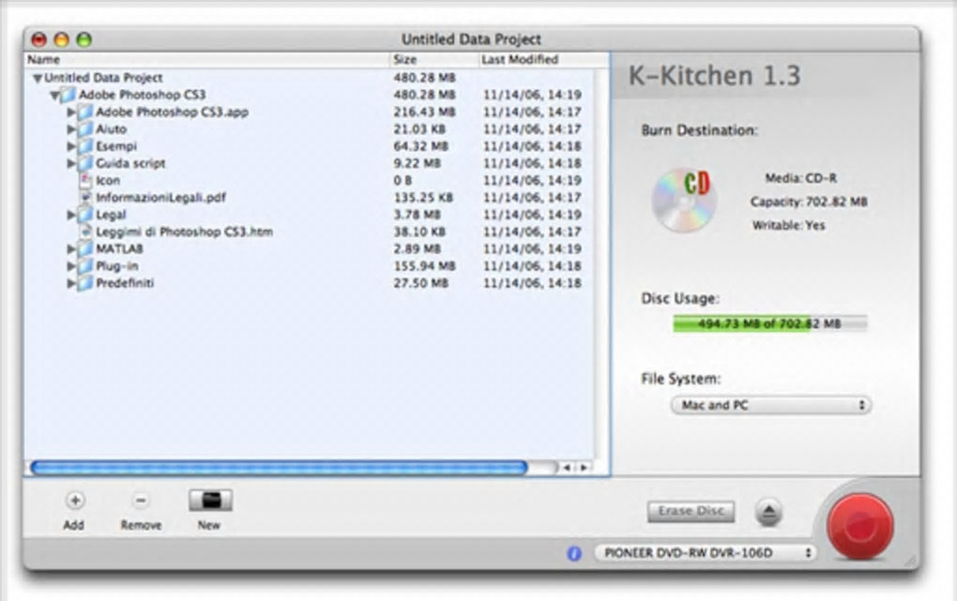This screenshot has width=957, height=601.
Task: Click the 155.94 MB size value
Action: point(424,266)
